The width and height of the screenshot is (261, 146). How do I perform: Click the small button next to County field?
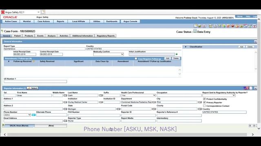click(x=200, y=109)
